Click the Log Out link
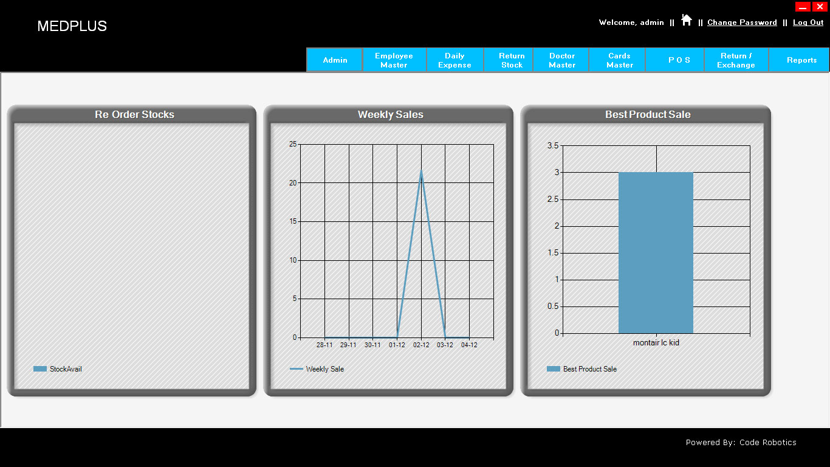This screenshot has width=830, height=467. pos(808,22)
